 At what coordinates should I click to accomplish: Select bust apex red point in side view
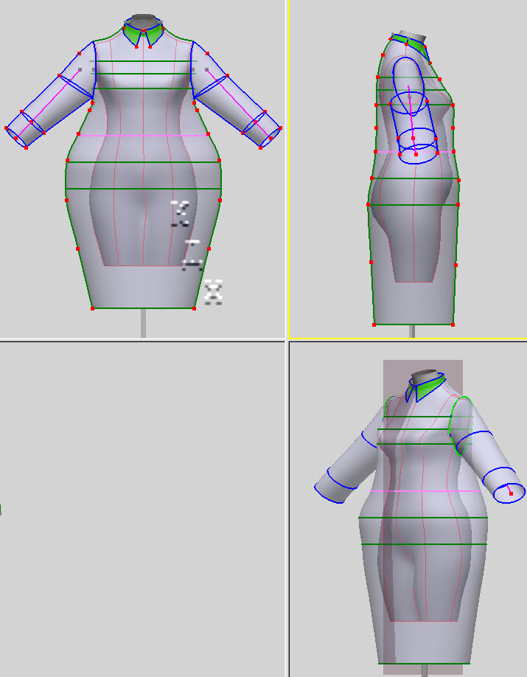tap(453, 105)
